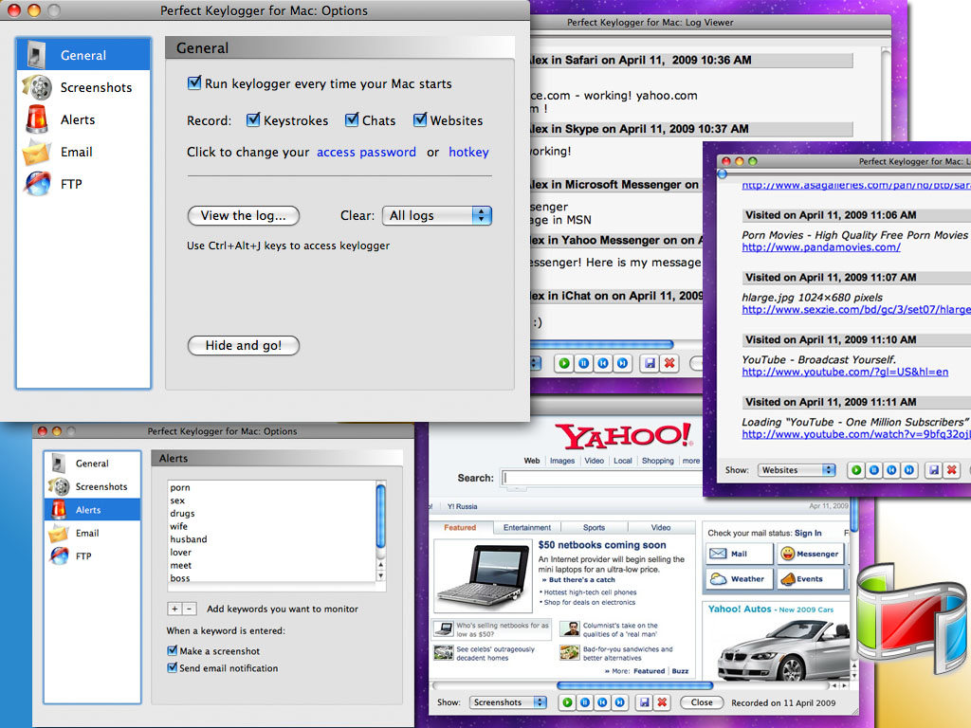Viewport: 971px width, 728px height.
Task: Open the youtube.com/?gl=US&hl=en link
Action: 845,372
